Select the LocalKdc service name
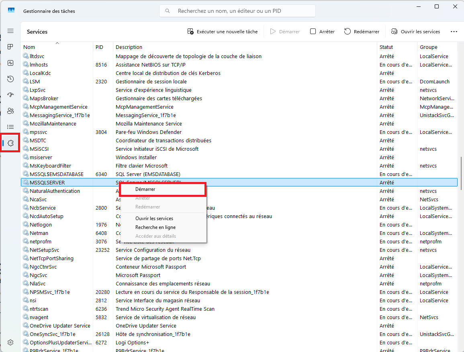The width and height of the screenshot is (464, 352). (40, 73)
